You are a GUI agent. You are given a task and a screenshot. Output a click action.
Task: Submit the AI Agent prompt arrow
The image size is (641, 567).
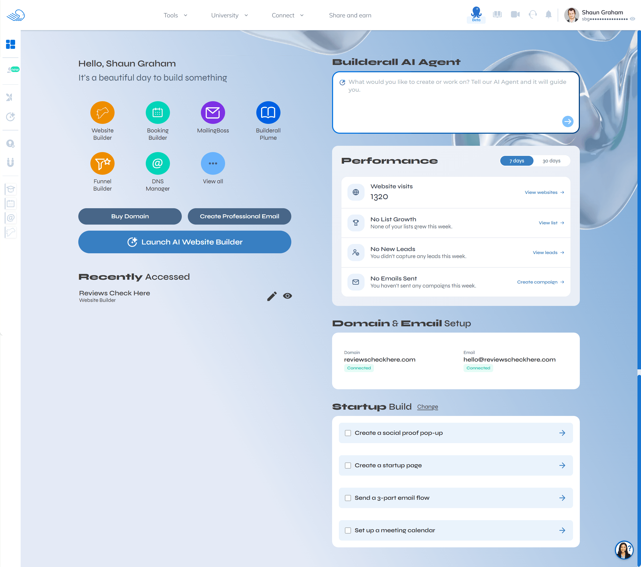tap(568, 121)
